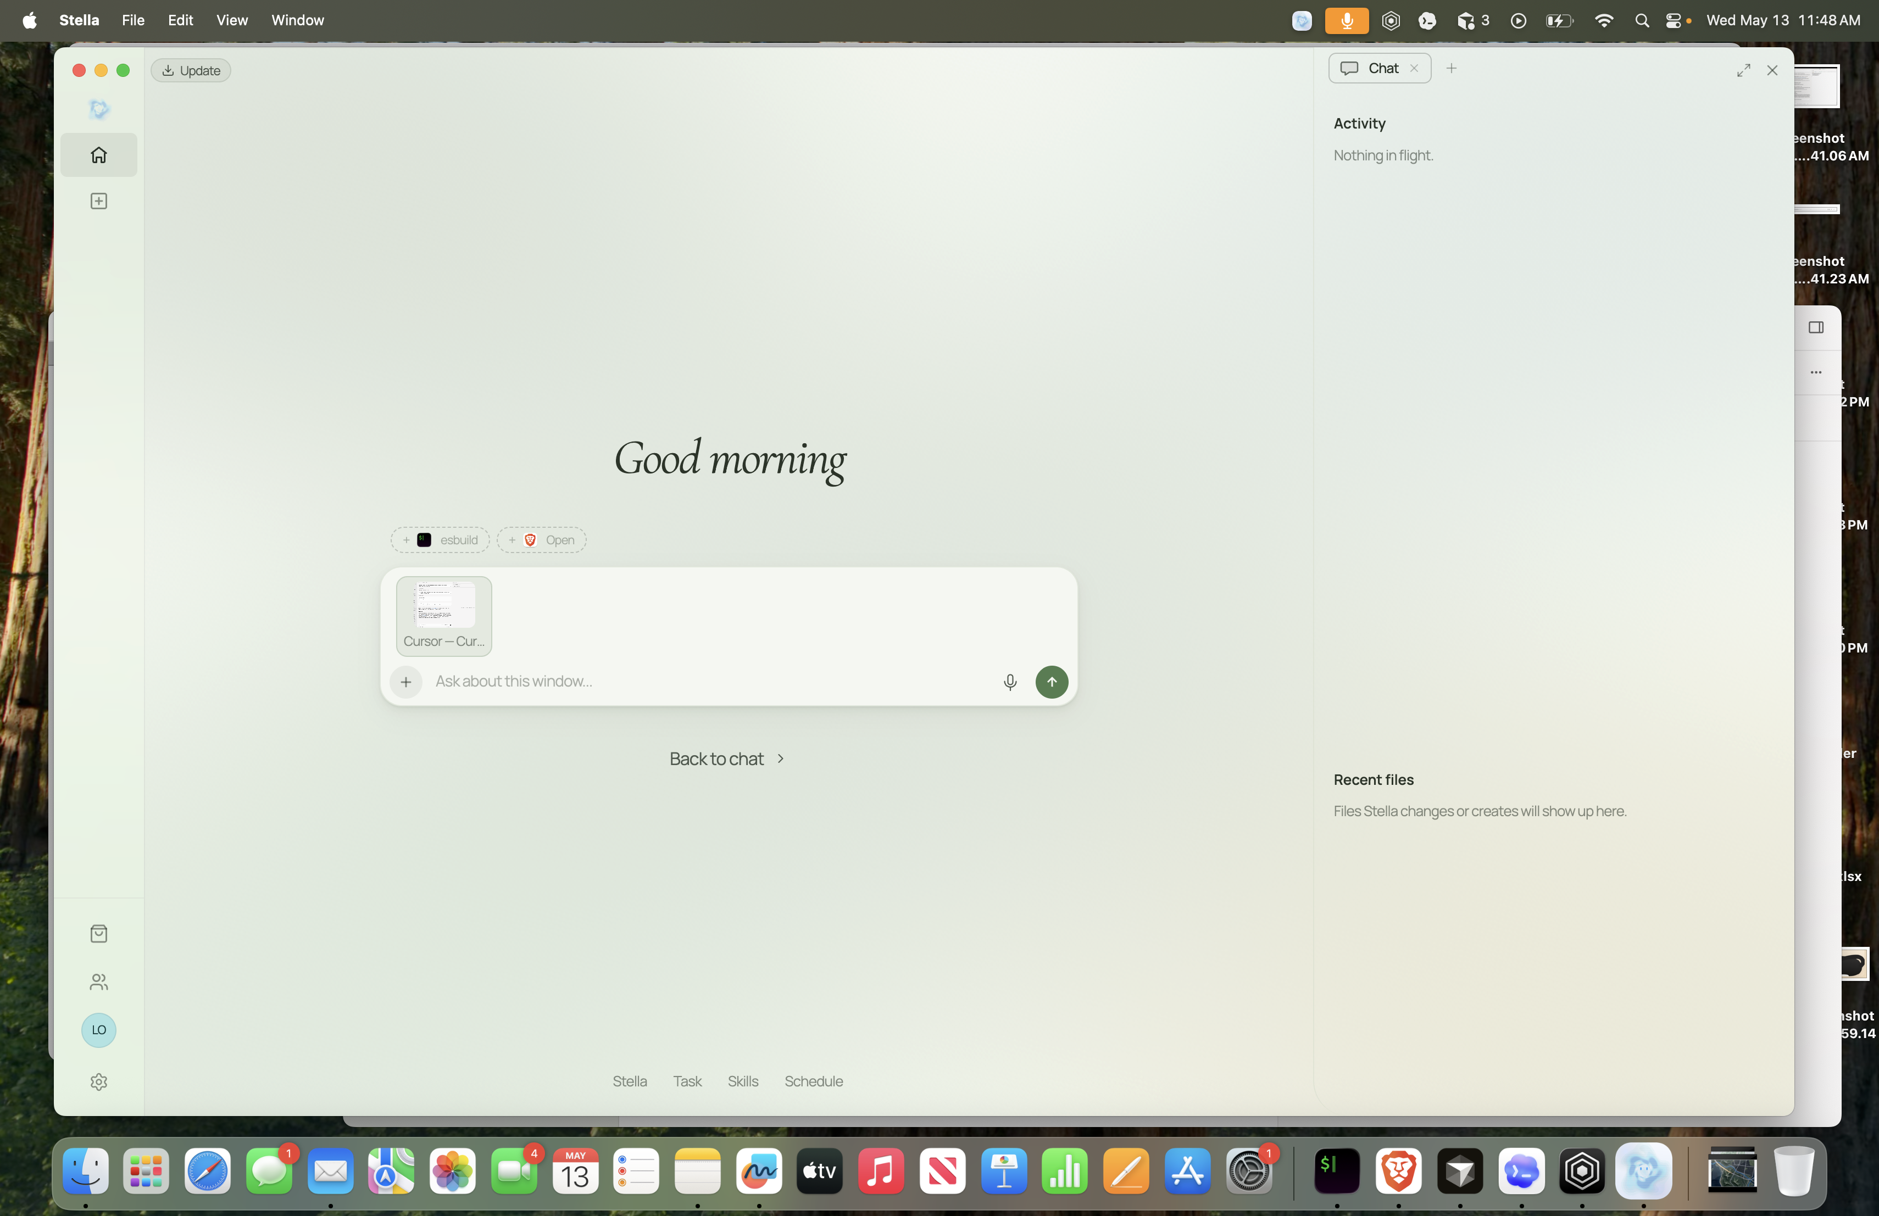Toggle the sidebar panel icon in background window
Image resolution: width=1879 pixels, height=1216 pixels.
(x=1816, y=327)
